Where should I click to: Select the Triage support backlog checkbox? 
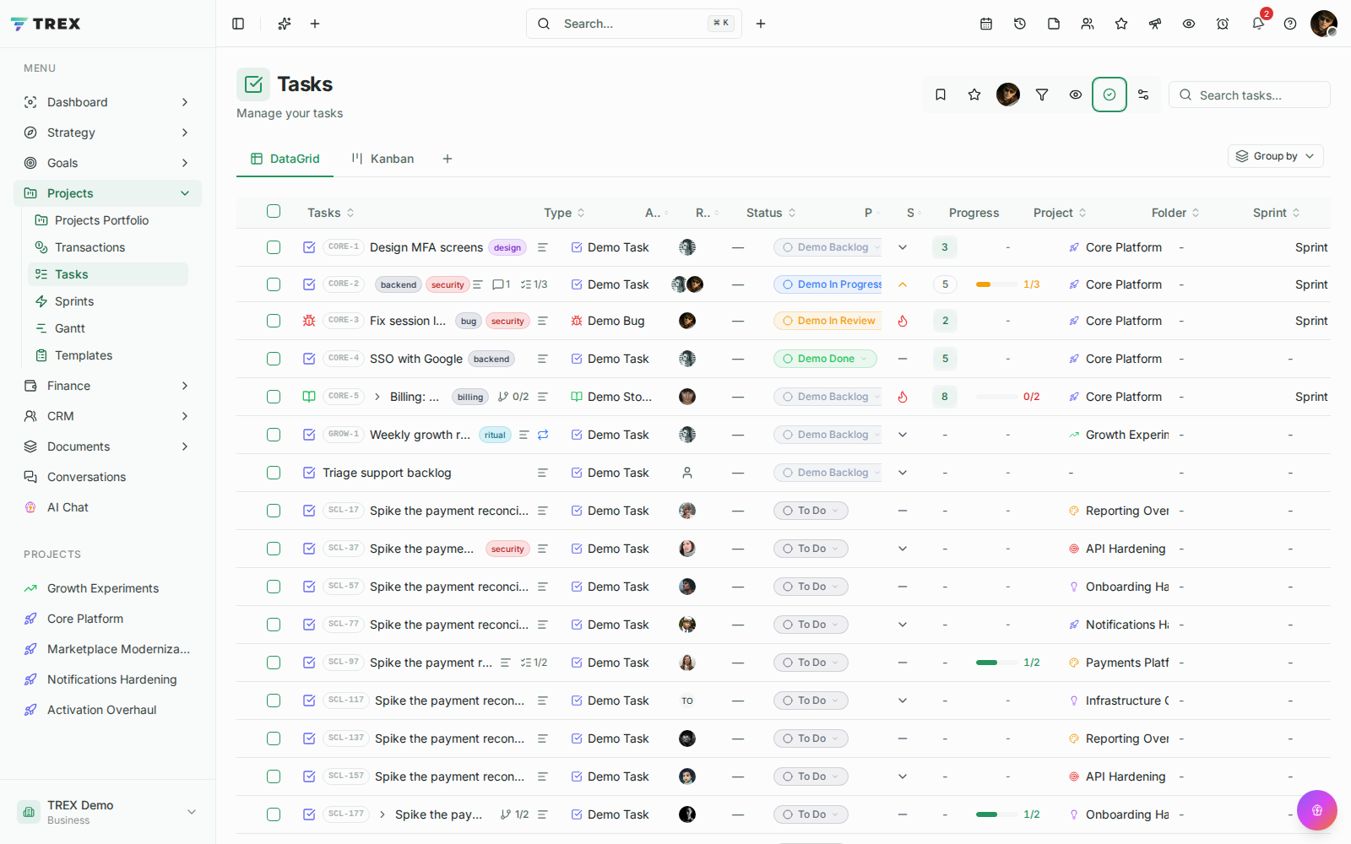pyautogui.click(x=274, y=473)
